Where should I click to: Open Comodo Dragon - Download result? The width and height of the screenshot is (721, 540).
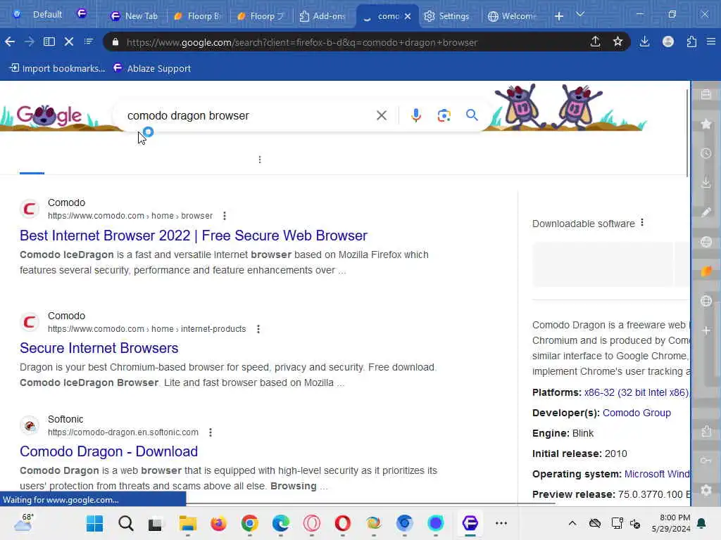[x=108, y=451]
